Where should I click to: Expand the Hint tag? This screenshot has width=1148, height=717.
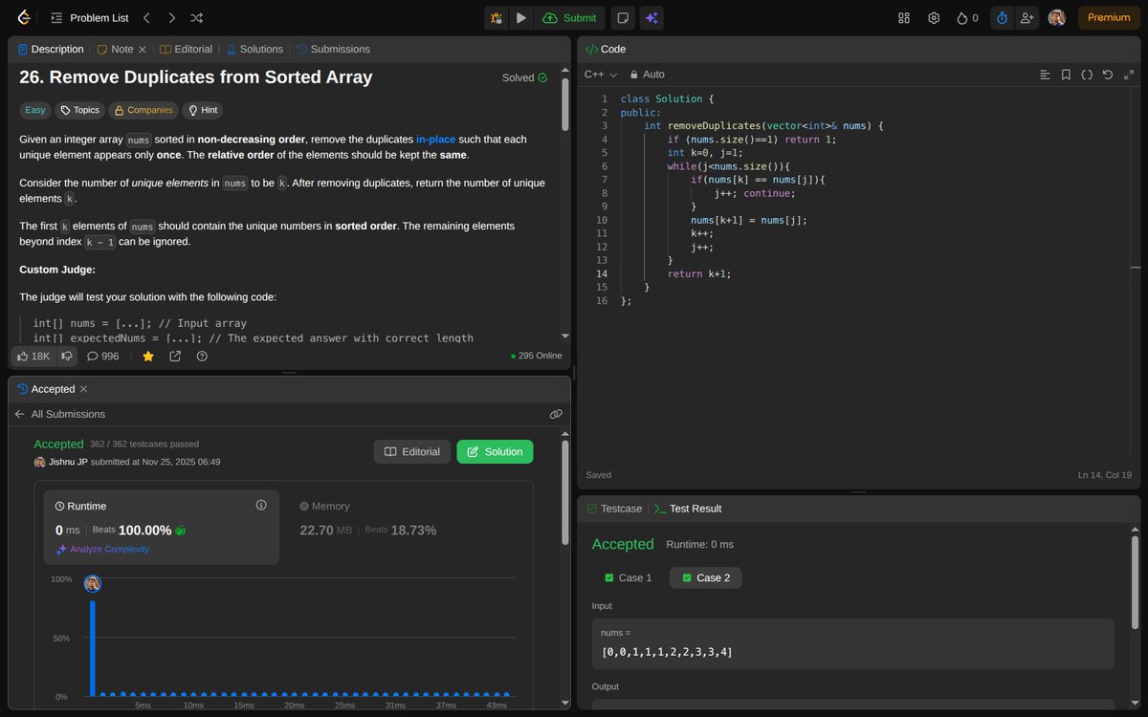coord(203,110)
